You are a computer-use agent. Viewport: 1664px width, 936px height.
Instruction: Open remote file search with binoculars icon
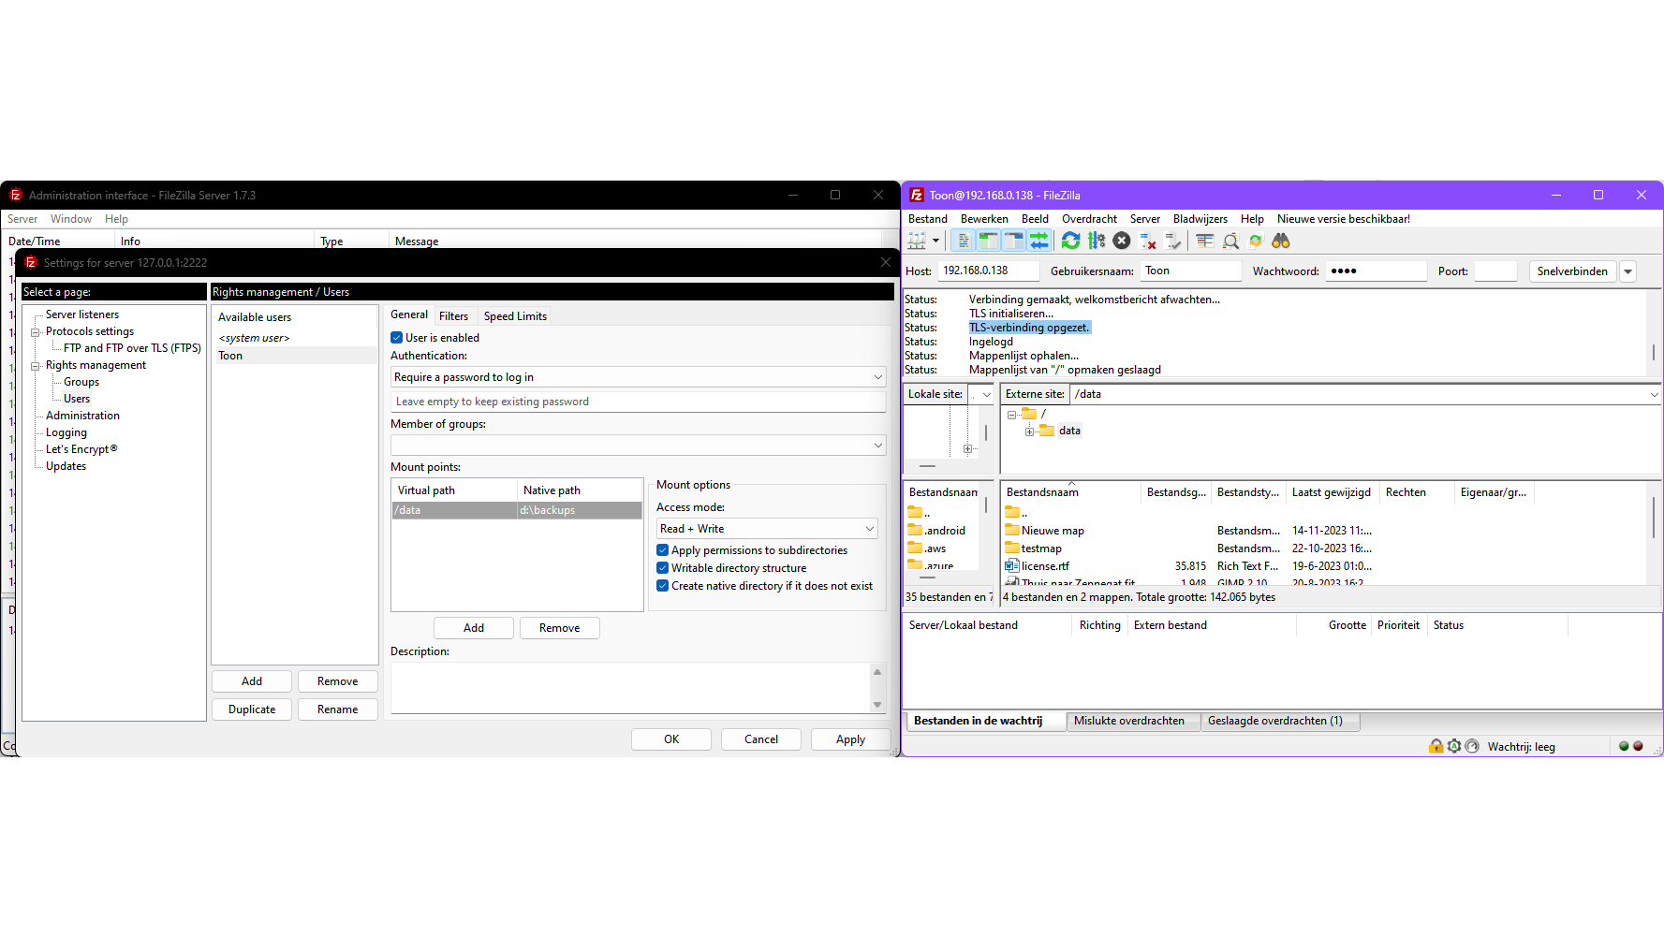click(1281, 241)
